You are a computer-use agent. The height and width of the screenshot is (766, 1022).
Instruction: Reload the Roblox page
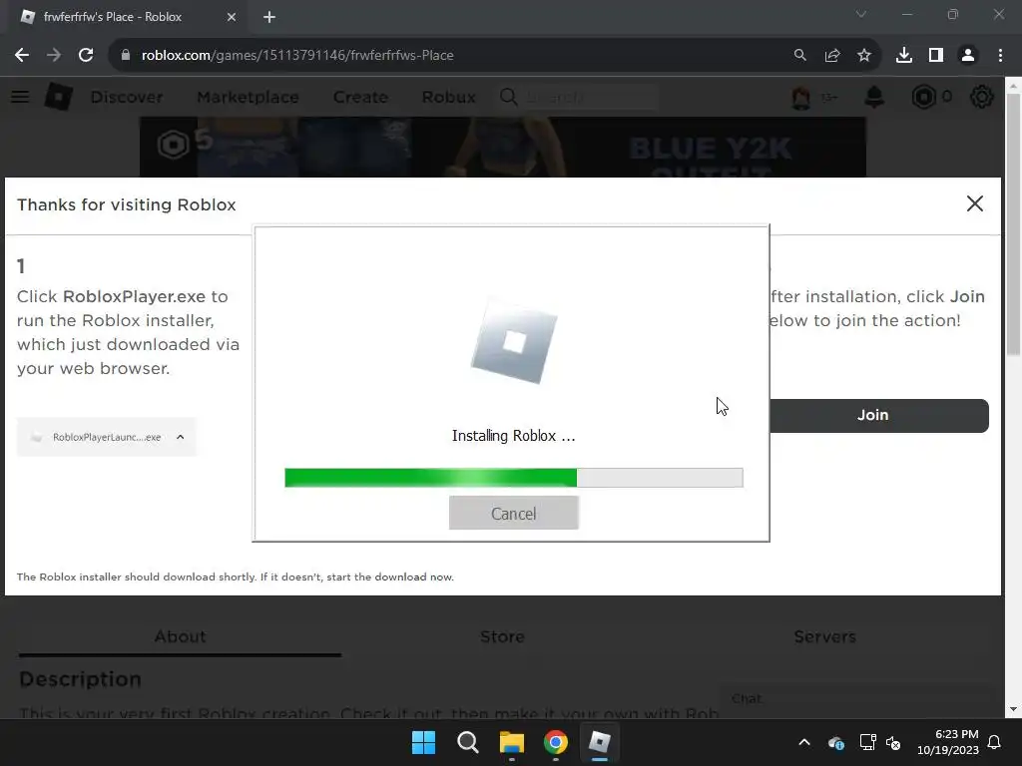86,56
